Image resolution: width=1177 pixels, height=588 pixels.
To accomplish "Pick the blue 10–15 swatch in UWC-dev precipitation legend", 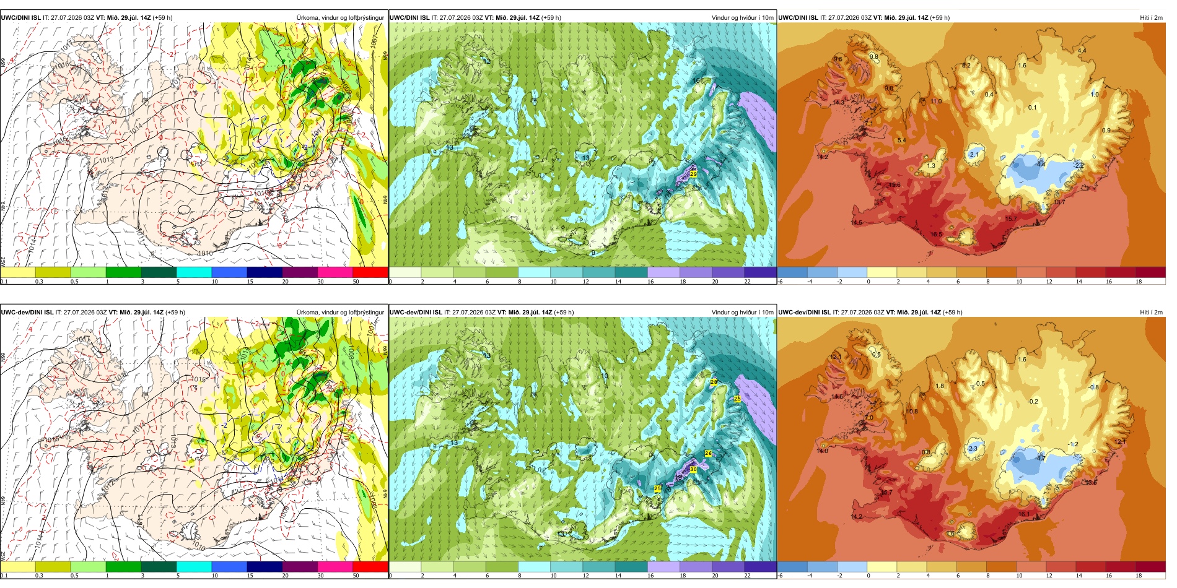I will pyautogui.click(x=229, y=567).
